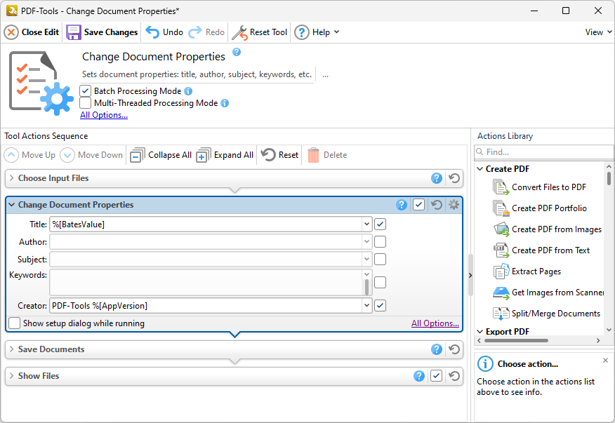Open the Title dropdown arrow

tap(366, 224)
